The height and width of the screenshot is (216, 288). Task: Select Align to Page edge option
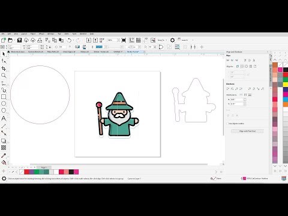coord(242,67)
